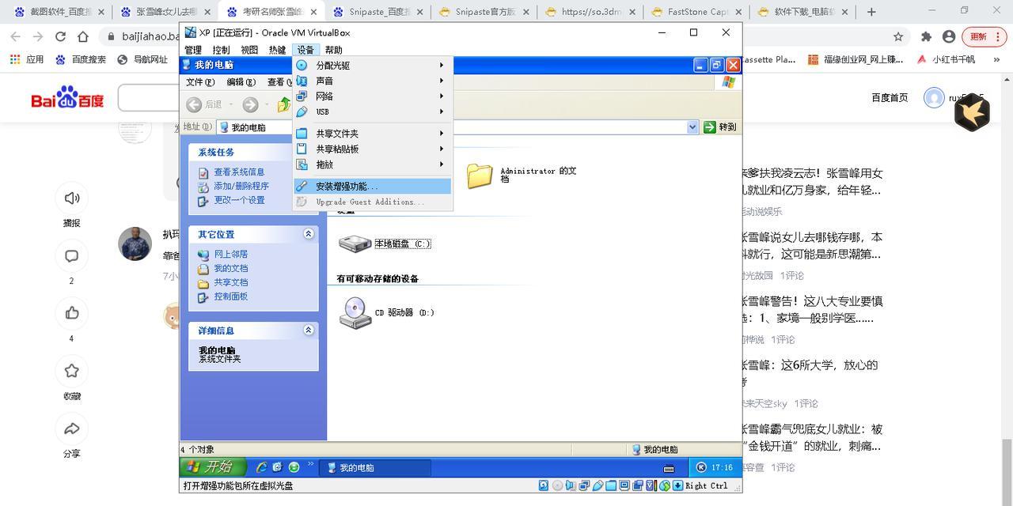Click the Explorer Forward arrow icon
The height and width of the screenshot is (506, 1013).
(x=250, y=104)
